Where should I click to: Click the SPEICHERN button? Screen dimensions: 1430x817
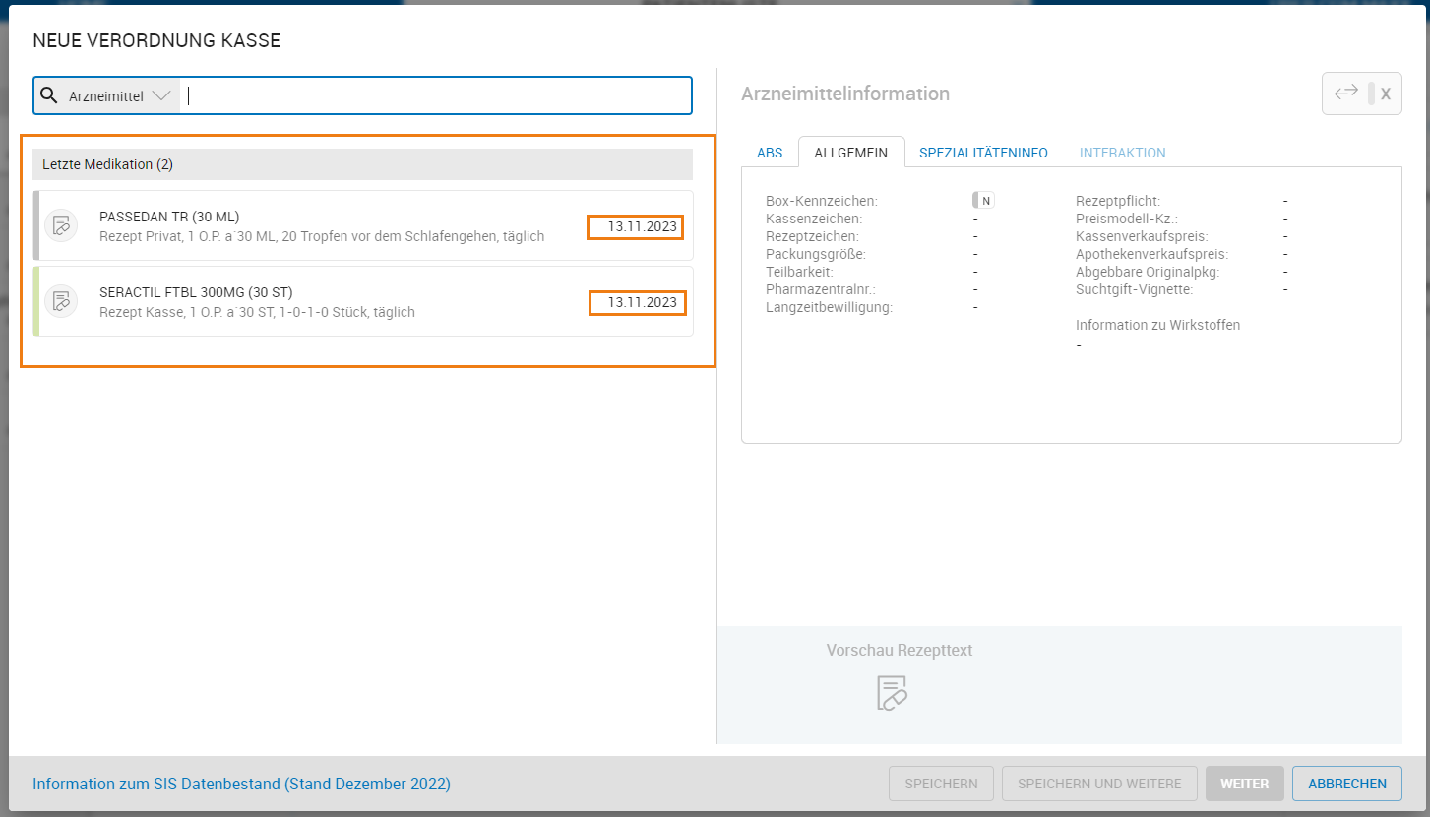coord(941,784)
